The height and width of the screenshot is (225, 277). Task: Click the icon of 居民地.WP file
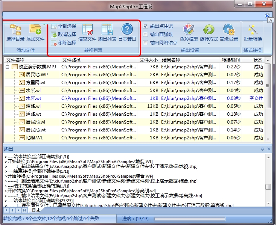tap(22, 75)
